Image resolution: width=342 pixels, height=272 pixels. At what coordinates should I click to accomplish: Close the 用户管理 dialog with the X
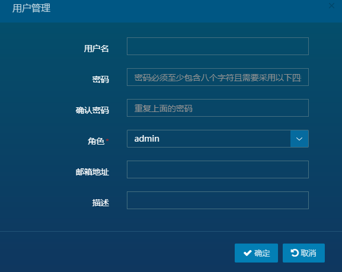point(331,6)
